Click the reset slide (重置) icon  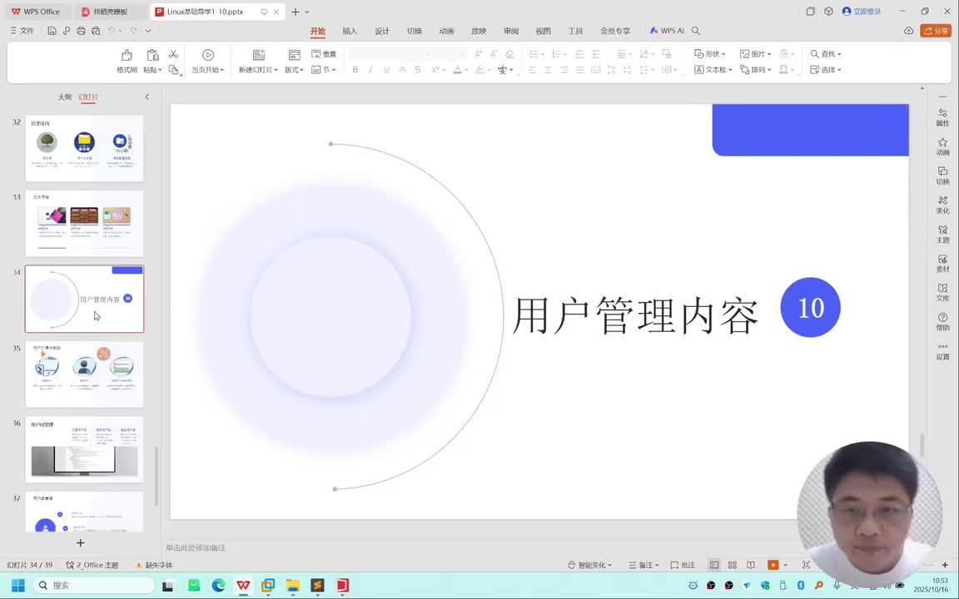click(x=324, y=54)
